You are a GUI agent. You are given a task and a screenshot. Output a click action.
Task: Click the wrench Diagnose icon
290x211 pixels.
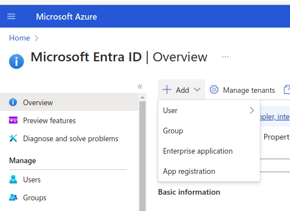pyautogui.click(x=13, y=138)
